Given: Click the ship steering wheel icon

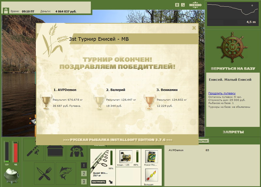Looking at the screenshot, I should 232,47.
